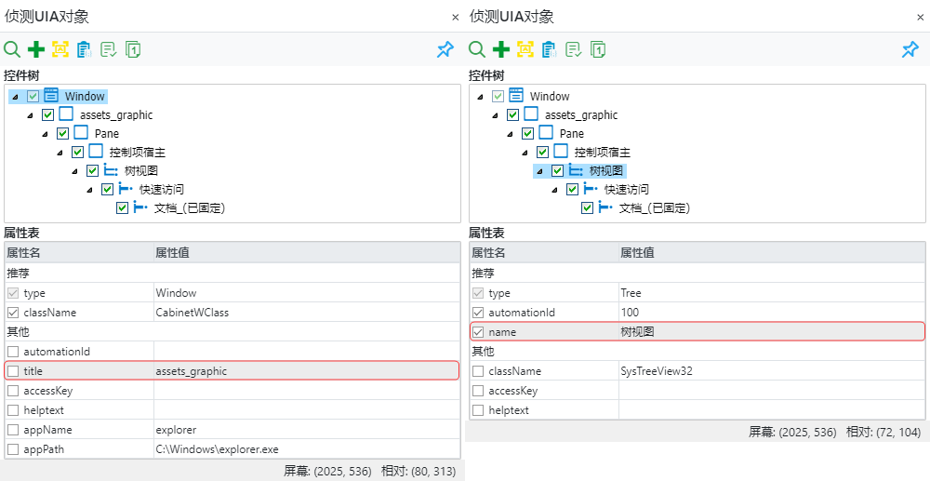The height and width of the screenshot is (481, 930).
Task: Select 文档_(已固定) item in left tree
Action: (190, 208)
